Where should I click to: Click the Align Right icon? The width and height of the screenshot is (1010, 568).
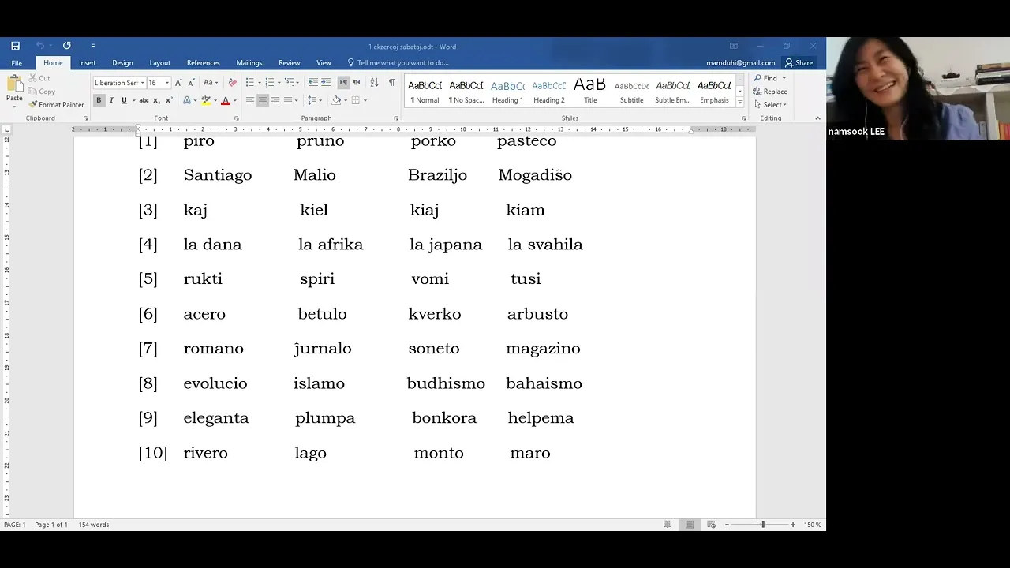pos(275,100)
